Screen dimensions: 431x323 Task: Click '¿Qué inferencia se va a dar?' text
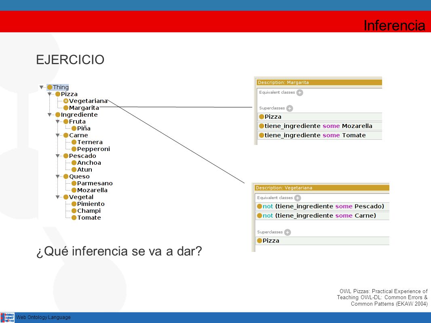(119, 251)
